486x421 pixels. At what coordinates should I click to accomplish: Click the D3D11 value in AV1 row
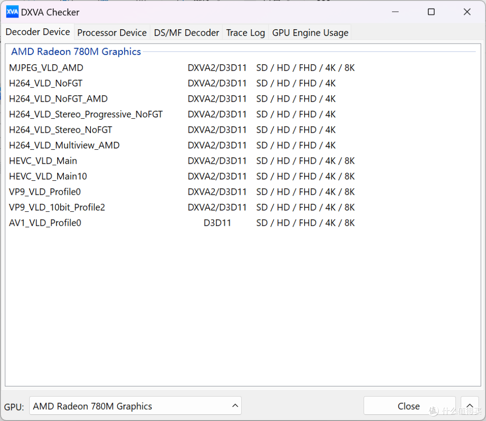pos(217,223)
